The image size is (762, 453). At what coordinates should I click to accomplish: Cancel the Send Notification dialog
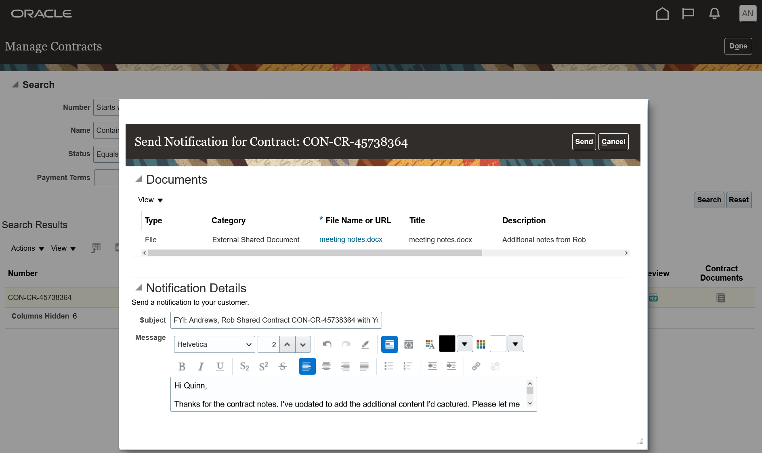[613, 142]
